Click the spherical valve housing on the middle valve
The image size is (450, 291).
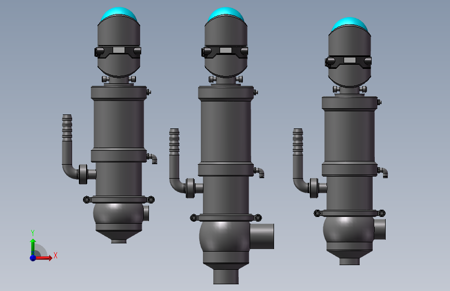pos(224,236)
